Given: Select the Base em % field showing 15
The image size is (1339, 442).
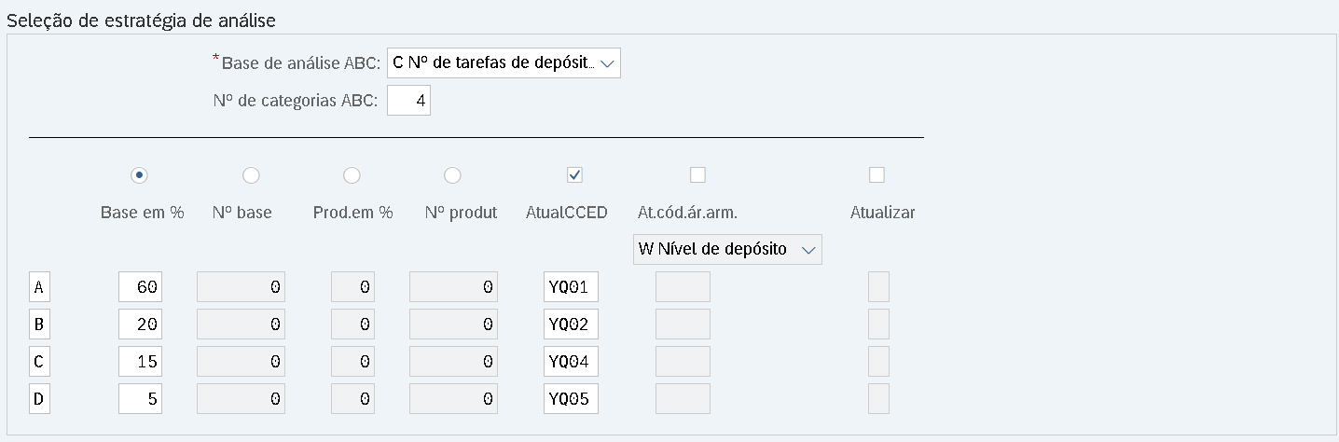Looking at the screenshot, I should coord(141,362).
